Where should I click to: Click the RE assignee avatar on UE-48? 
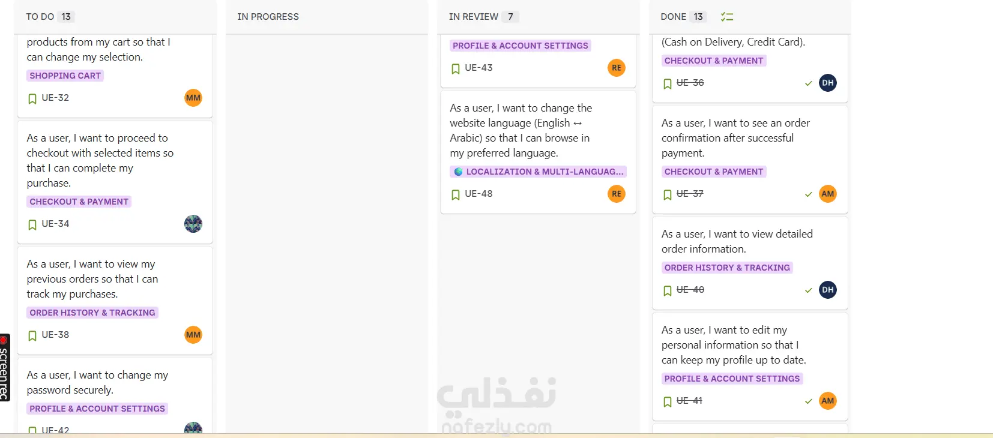click(617, 194)
